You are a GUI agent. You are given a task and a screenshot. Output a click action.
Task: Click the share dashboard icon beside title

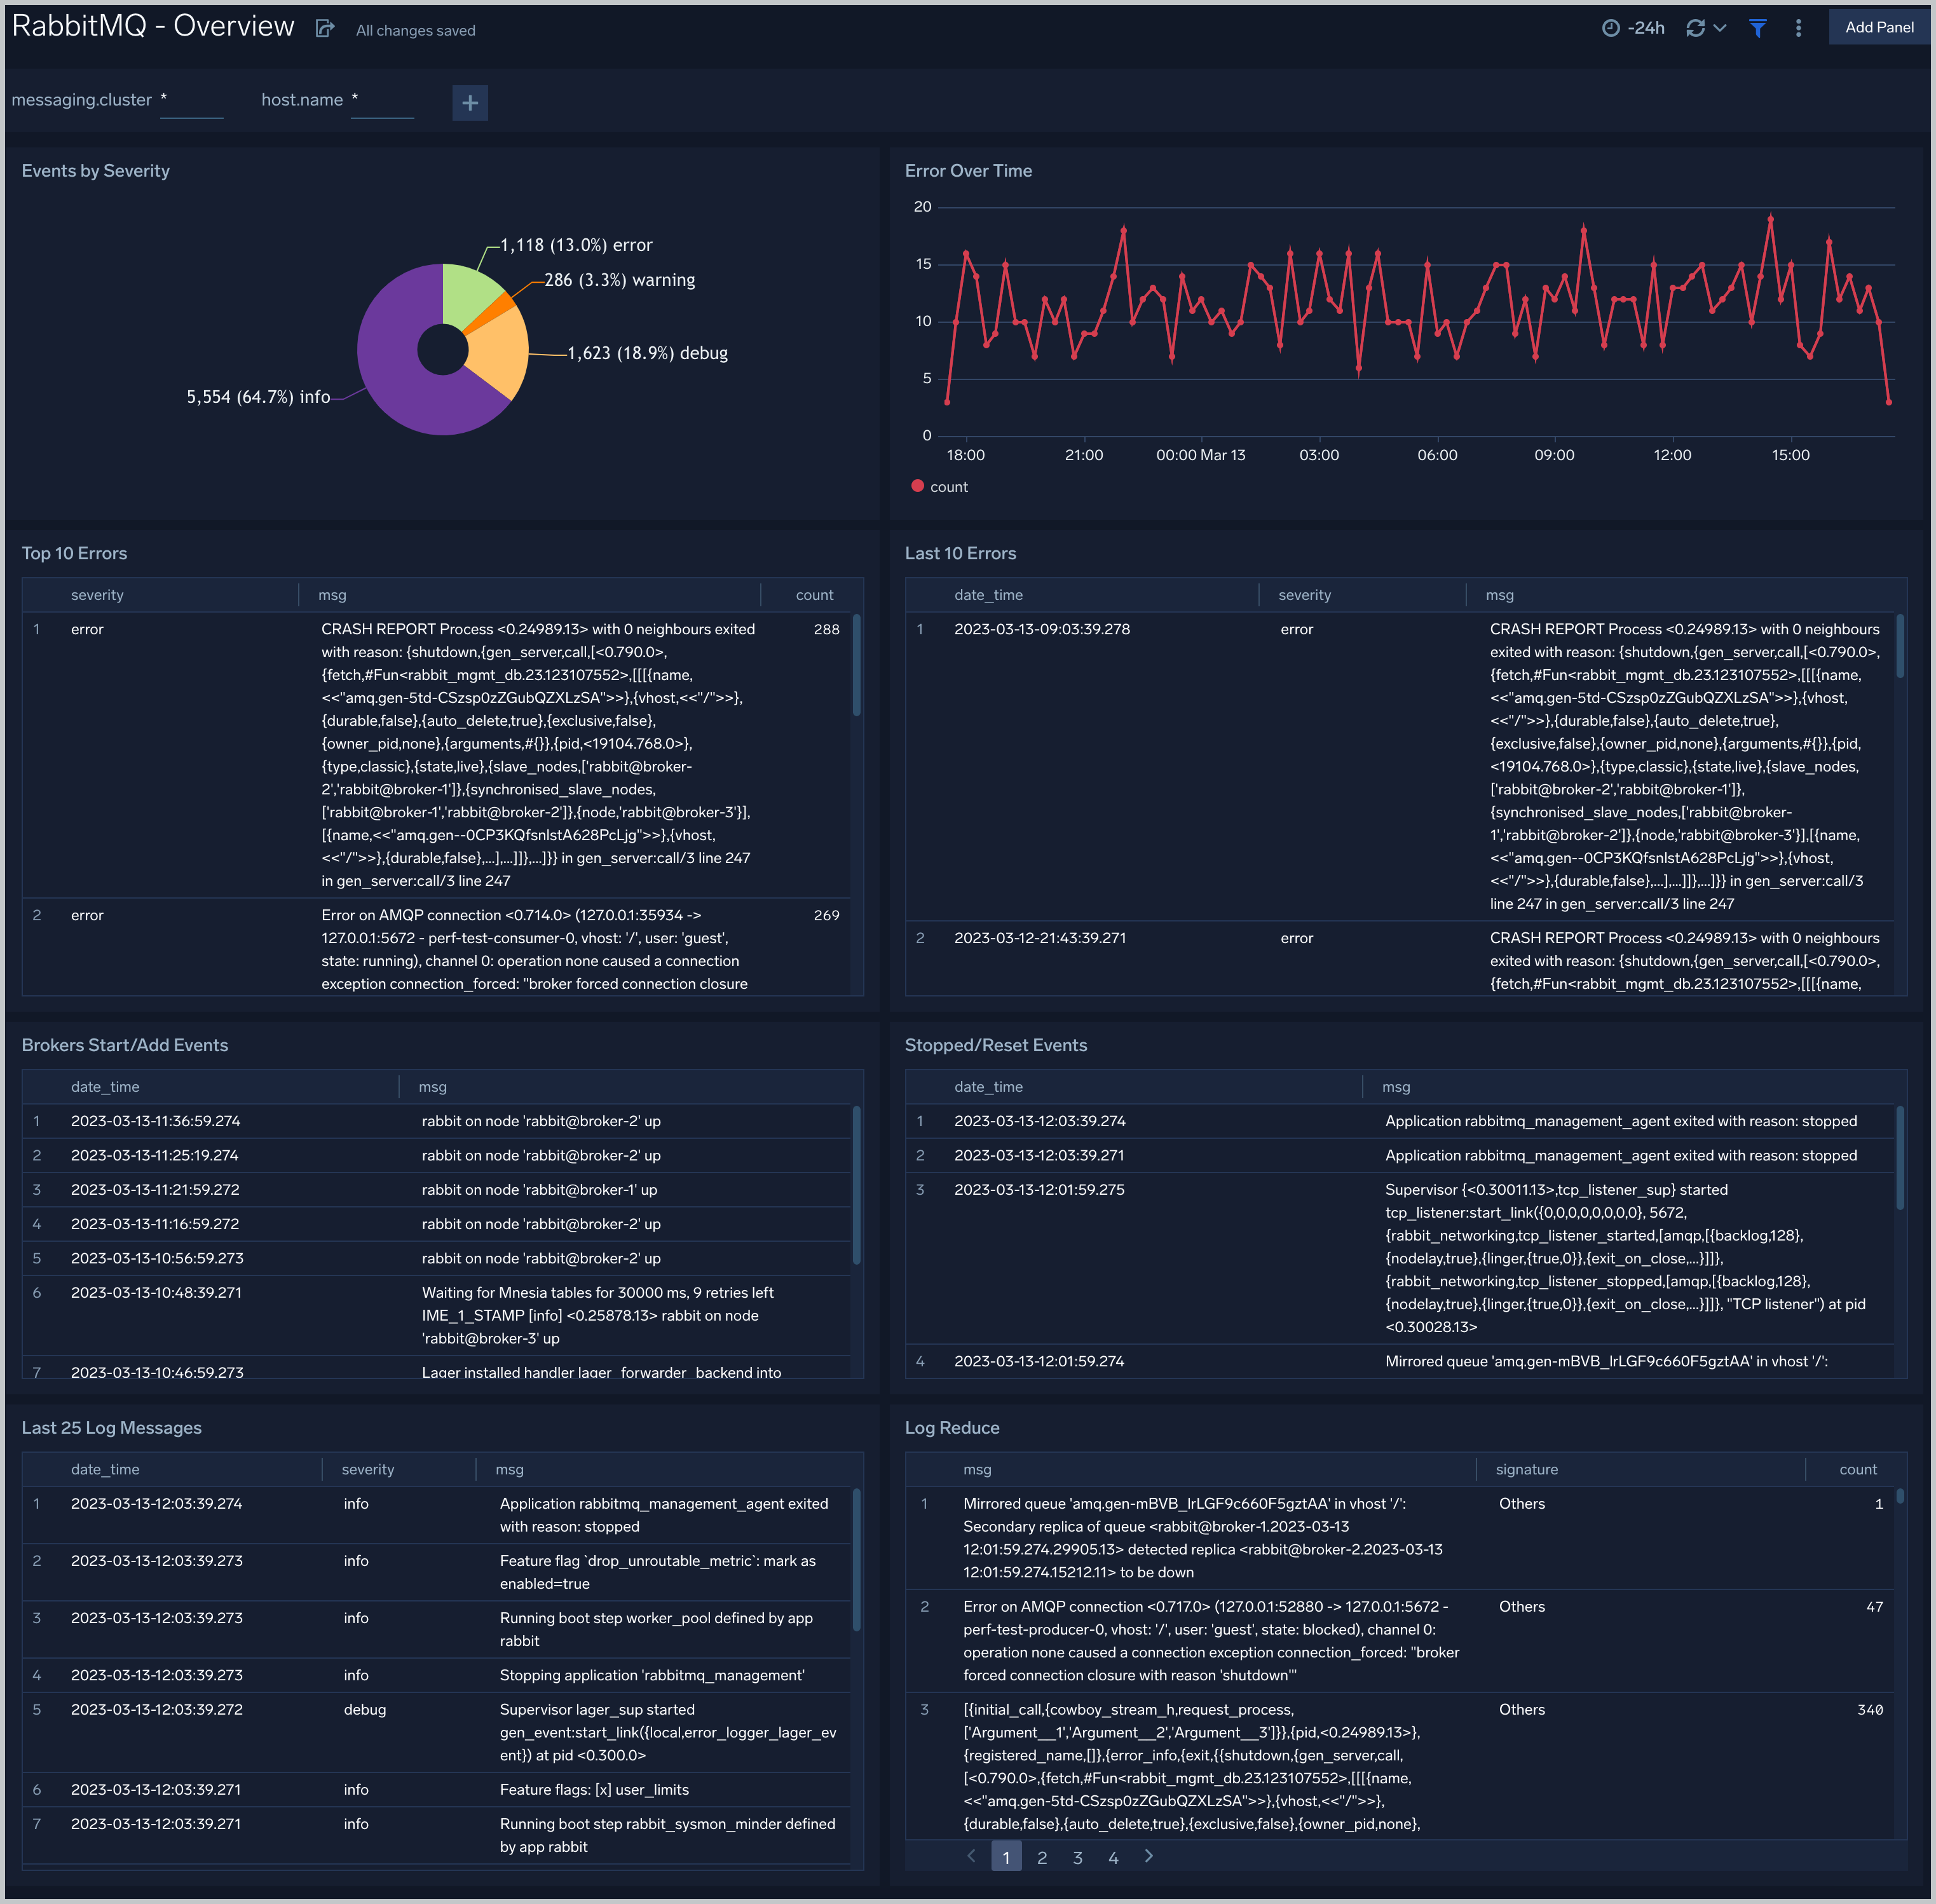pyautogui.click(x=324, y=28)
